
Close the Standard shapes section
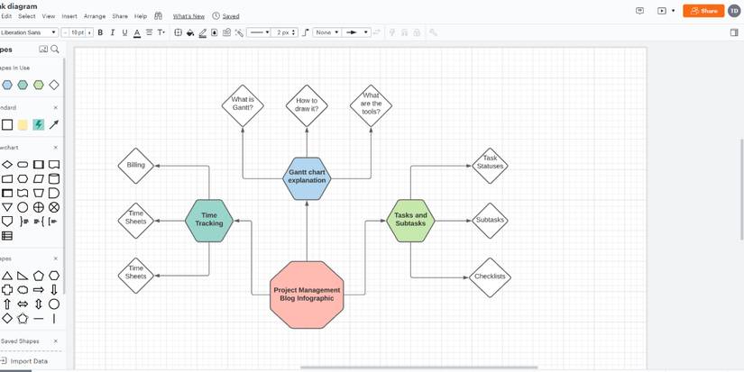56,108
